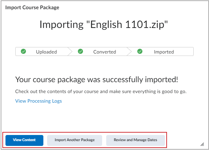Choose Import Another Package
This screenshot has width=209, height=150.
click(x=75, y=140)
